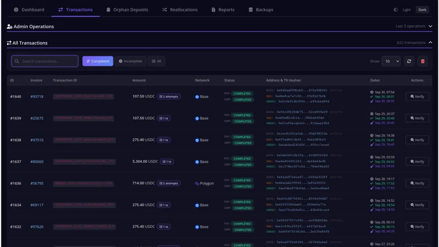Verify transaction #1636
The image size is (439, 247).
(417, 183)
